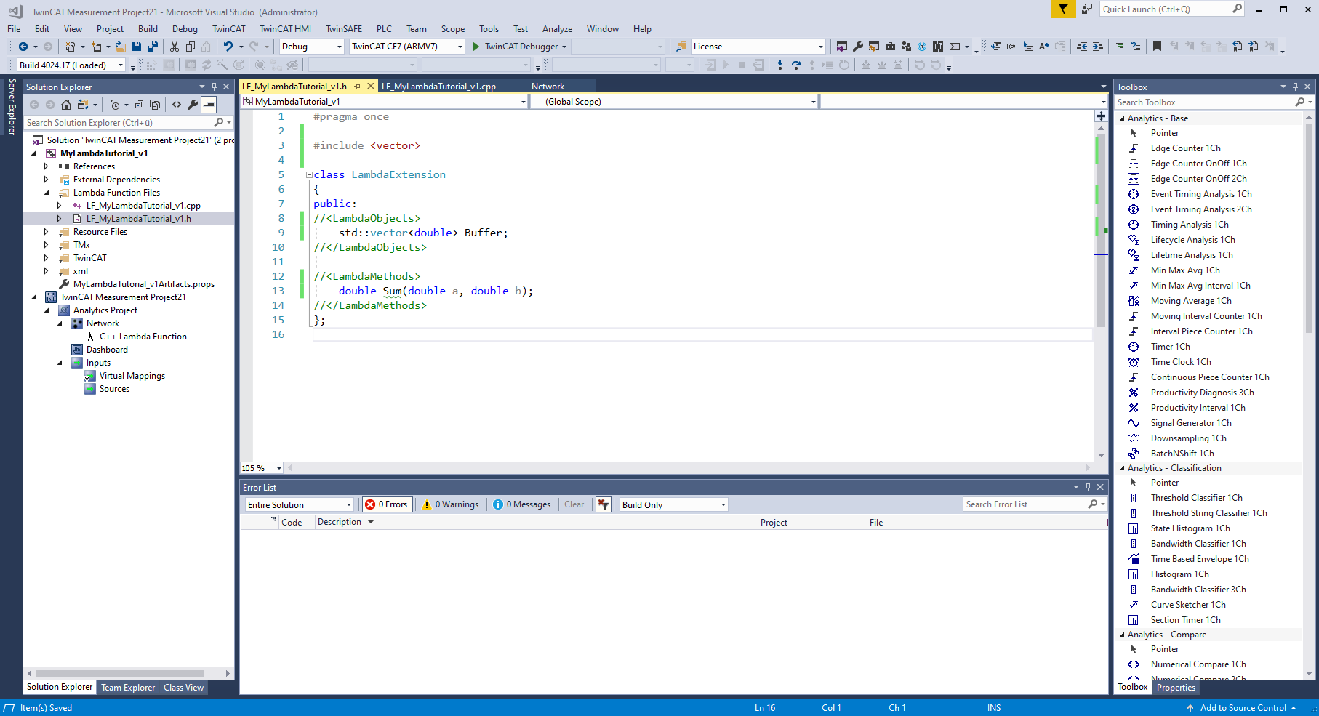Click the Save All toolbar icon
This screenshot has width=1319, height=716.
coord(153,47)
